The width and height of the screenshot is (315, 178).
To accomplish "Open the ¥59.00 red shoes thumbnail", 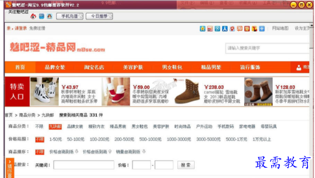I will tap(116, 91).
